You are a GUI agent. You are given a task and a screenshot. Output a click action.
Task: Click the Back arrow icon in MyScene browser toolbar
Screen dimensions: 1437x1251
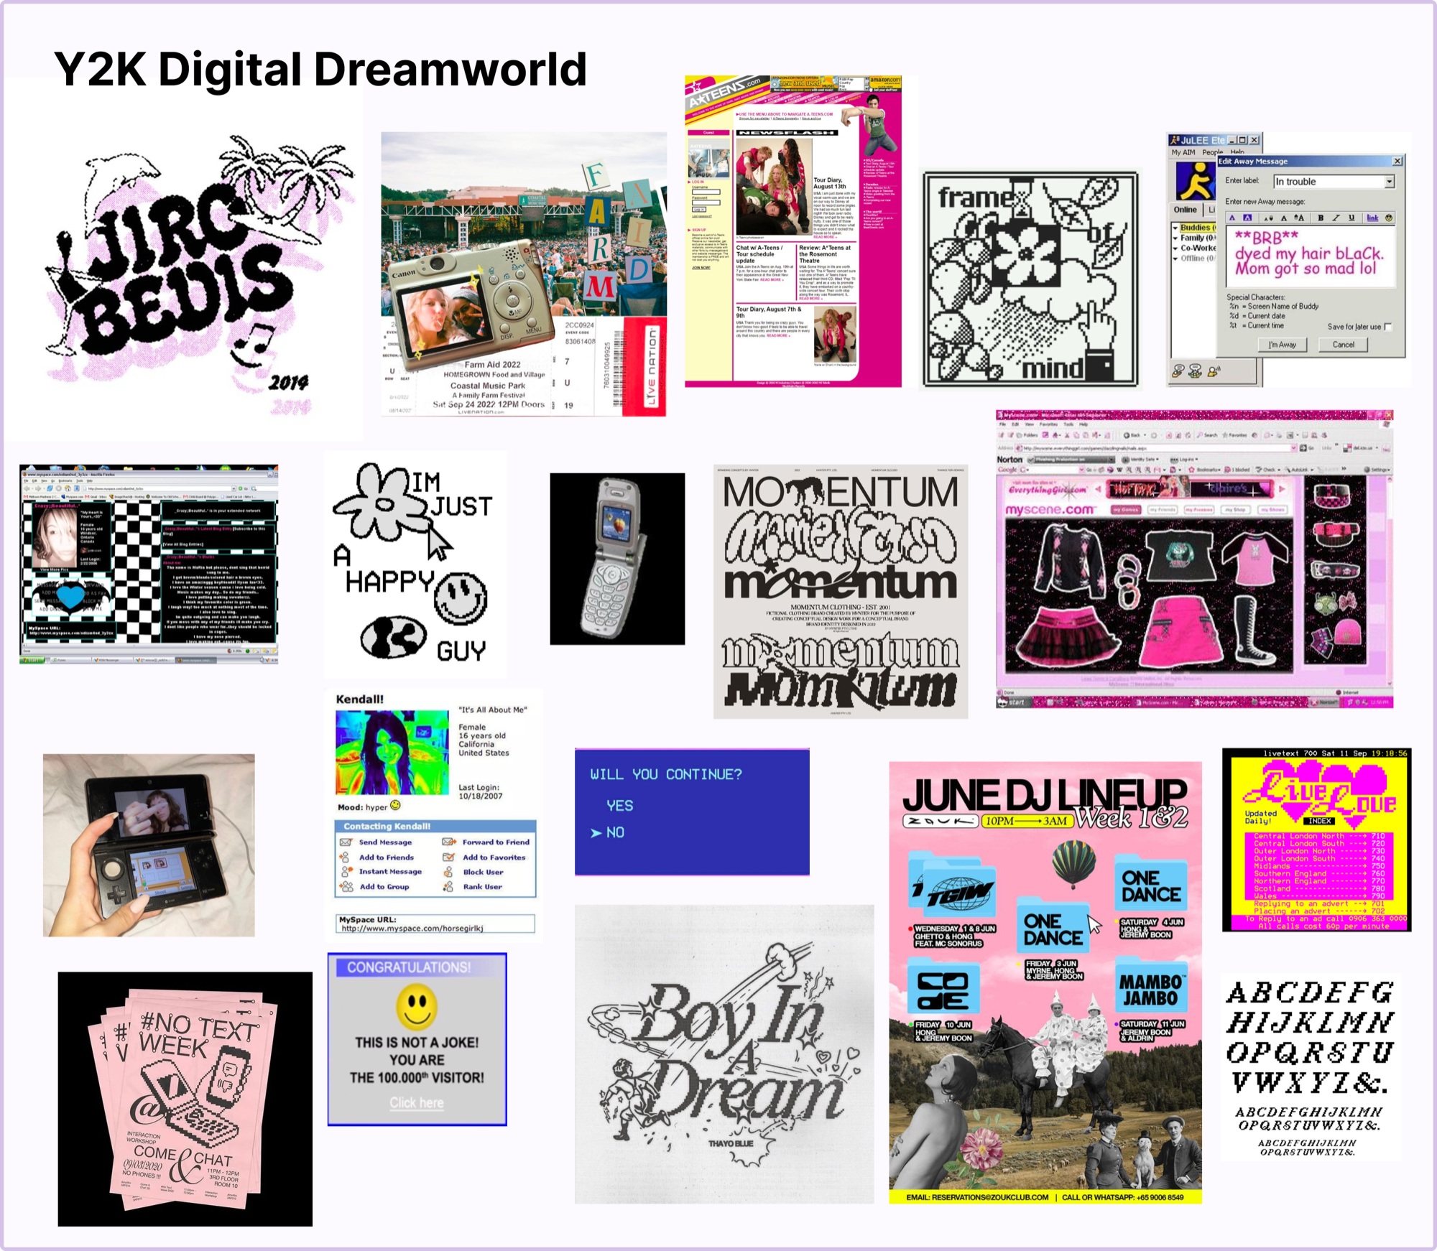1127,435
